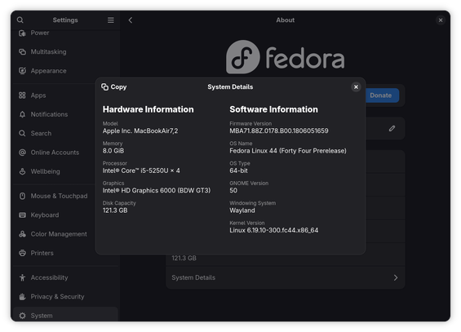Click the Online Accounts at-sign icon

point(22,153)
